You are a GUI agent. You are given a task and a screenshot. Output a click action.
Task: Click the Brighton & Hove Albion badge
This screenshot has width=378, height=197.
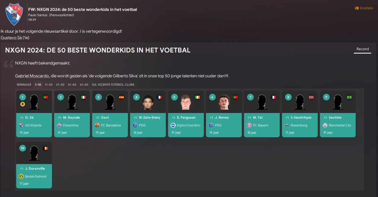(x=173, y=125)
